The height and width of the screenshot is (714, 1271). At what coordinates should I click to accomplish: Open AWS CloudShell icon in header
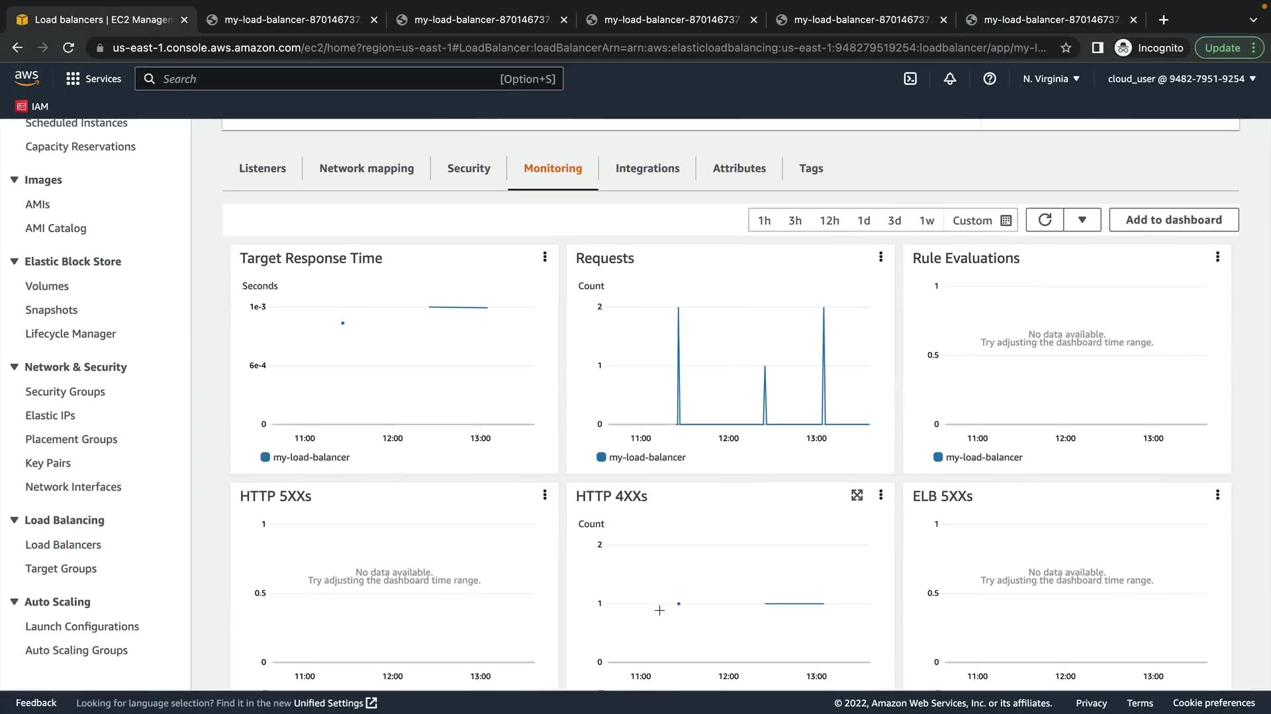910,79
